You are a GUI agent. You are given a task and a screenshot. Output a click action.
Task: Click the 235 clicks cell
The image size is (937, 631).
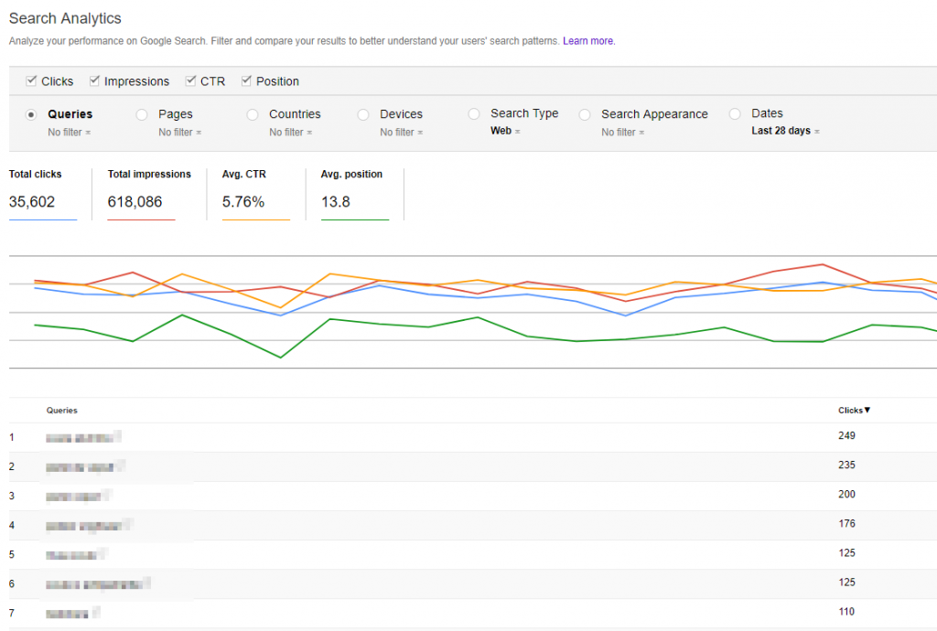(x=846, y=465)
